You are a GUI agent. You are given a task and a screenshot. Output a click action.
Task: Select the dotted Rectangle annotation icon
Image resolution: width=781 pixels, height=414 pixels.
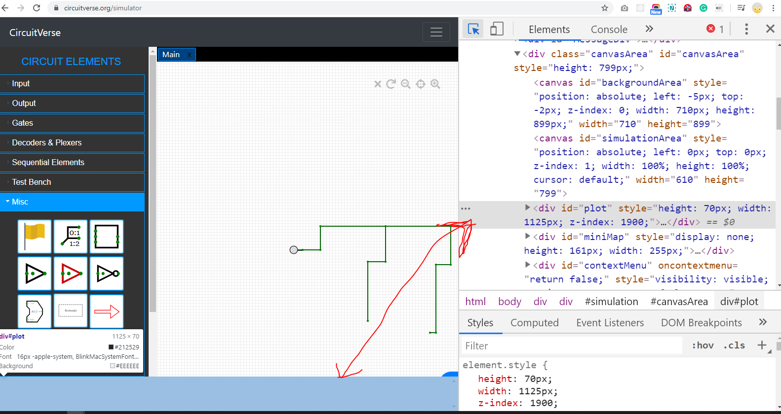coord(71,311)
